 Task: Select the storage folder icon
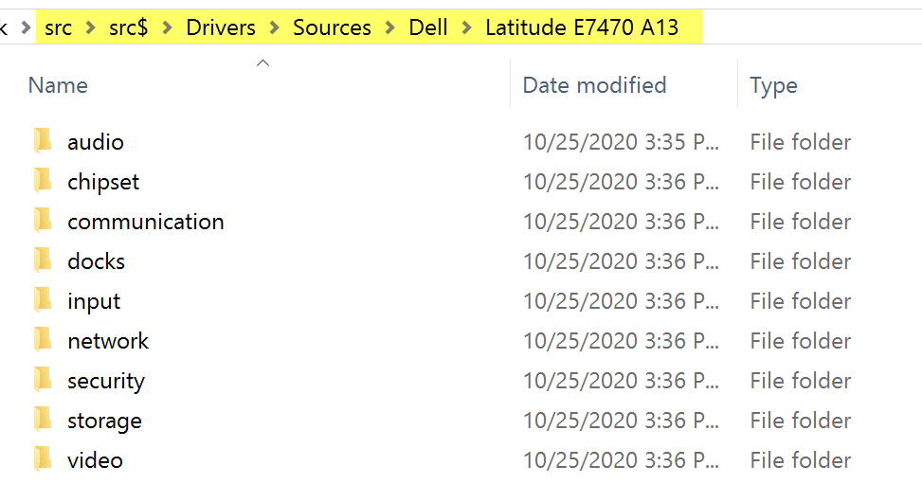(43, 421)
